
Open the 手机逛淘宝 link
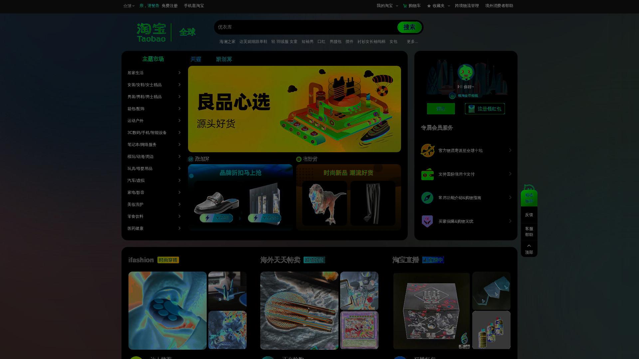(x=194, y=6)
